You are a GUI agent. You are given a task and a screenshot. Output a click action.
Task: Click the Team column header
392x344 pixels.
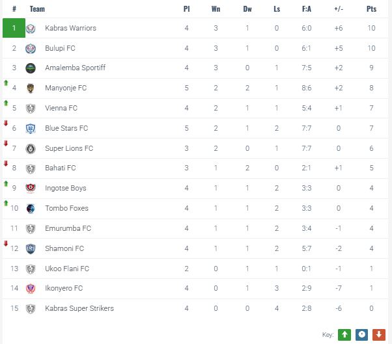(x=38, y=9)
